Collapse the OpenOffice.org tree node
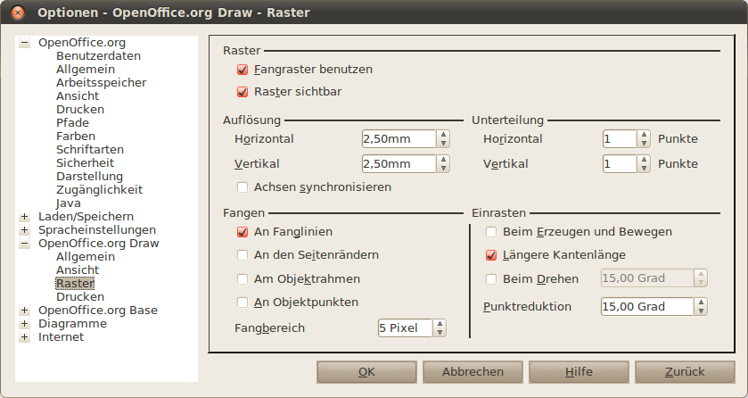 tap(24, 43)
